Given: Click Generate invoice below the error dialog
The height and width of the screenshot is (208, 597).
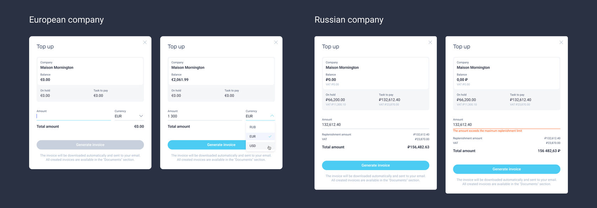Looking at the screenshot, I should point(506,169).
